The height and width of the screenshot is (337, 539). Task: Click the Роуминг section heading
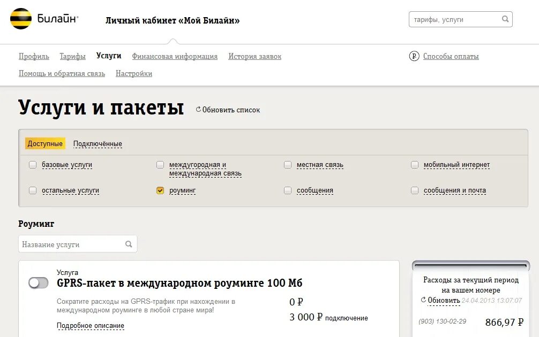(x=36, y=224)
